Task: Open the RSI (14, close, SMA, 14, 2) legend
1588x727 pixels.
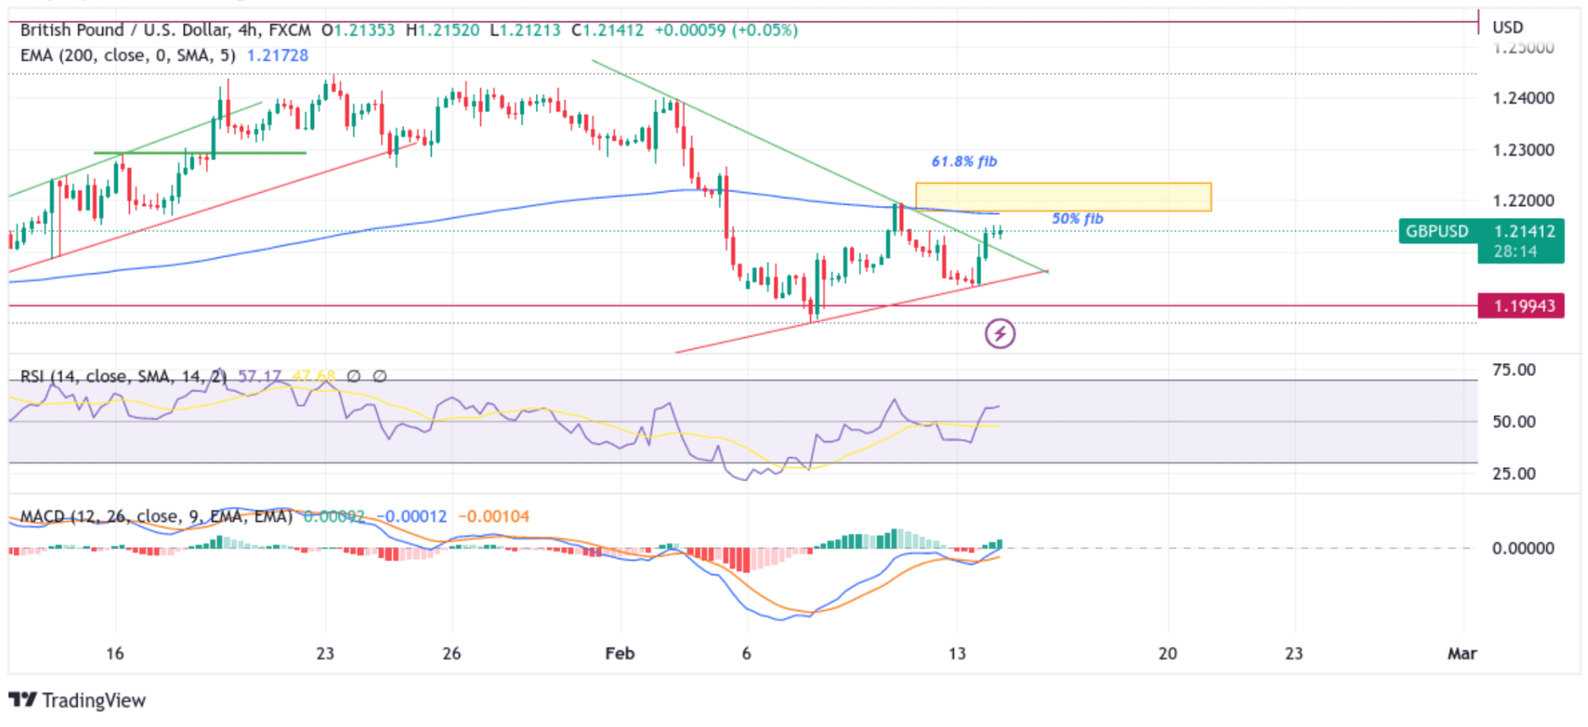Action: pos(123,376)
